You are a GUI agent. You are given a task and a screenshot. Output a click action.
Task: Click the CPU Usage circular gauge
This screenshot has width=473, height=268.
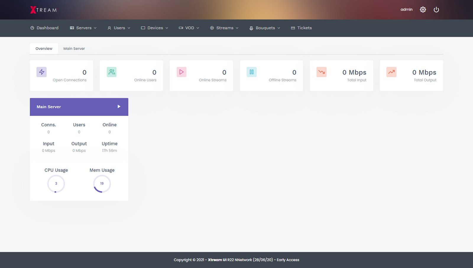coord(56,184)
